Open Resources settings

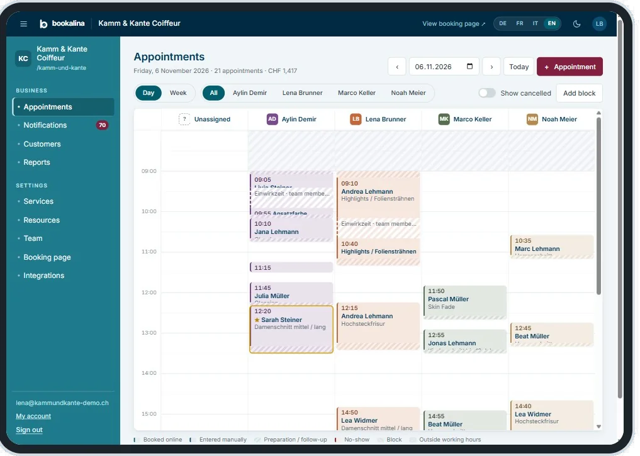click(x=64, y=220)
